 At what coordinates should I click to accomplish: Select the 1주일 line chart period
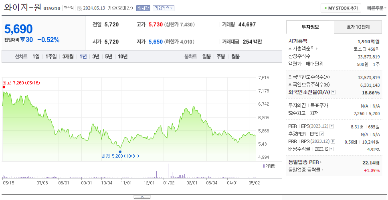tap(51, 56)
